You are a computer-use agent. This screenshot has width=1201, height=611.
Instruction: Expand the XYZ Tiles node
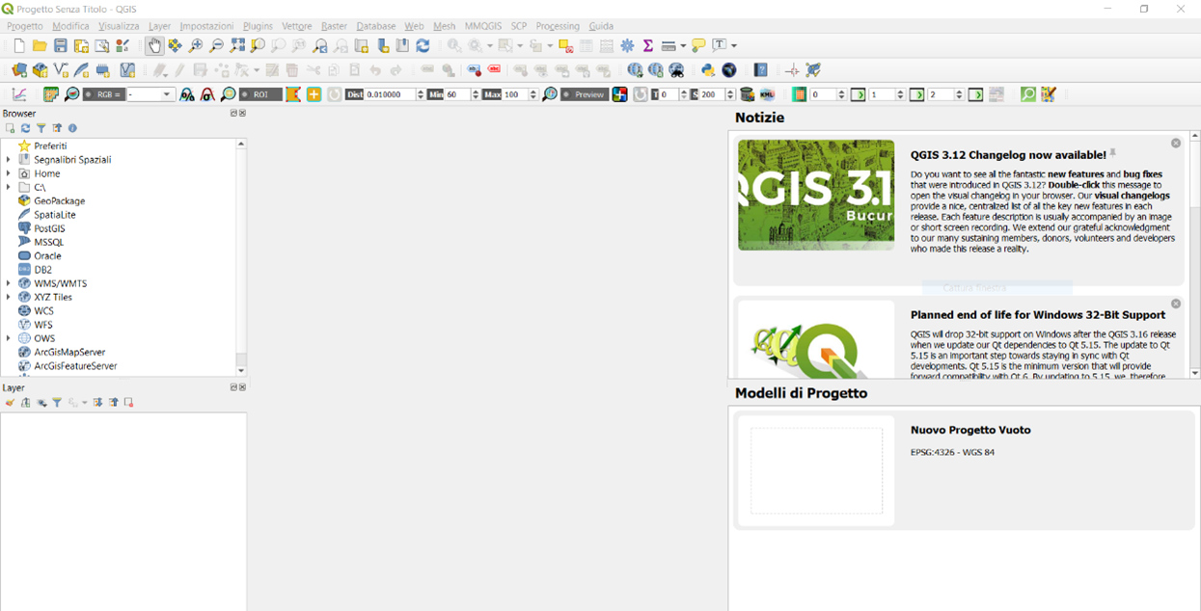9,297
